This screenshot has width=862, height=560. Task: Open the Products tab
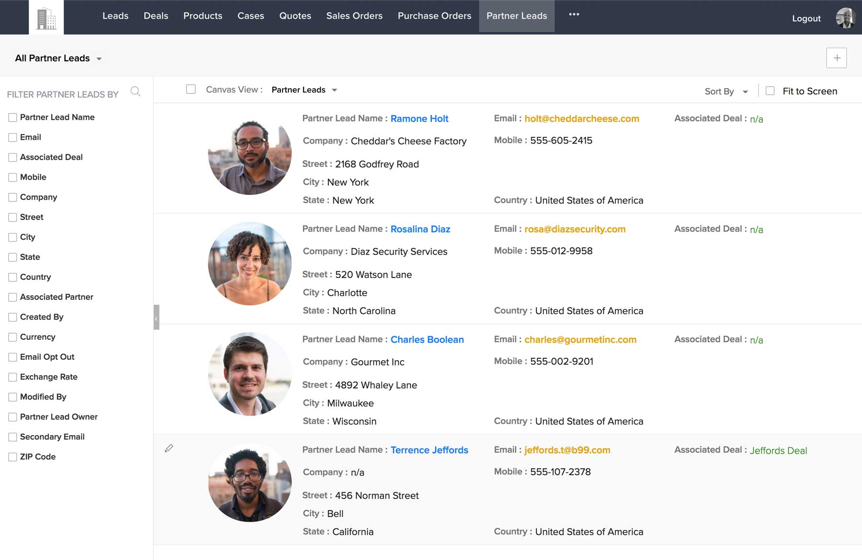[x=203, y=16]
